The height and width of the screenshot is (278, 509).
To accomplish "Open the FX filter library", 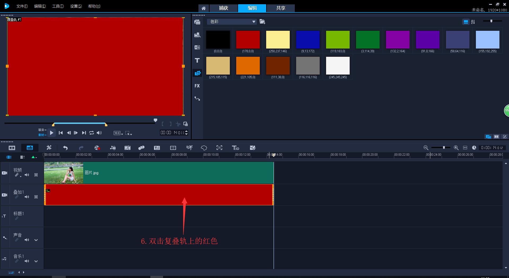I will pyautogui.click(x=197, y=86).
